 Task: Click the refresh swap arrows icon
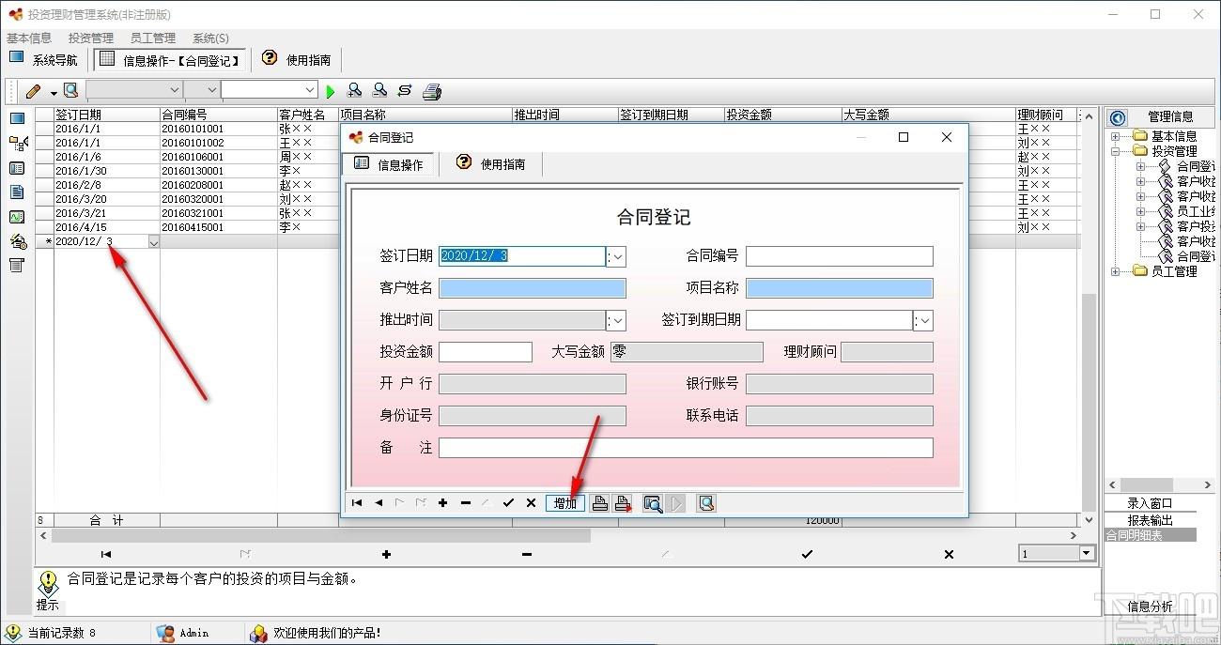click(405, 91)
